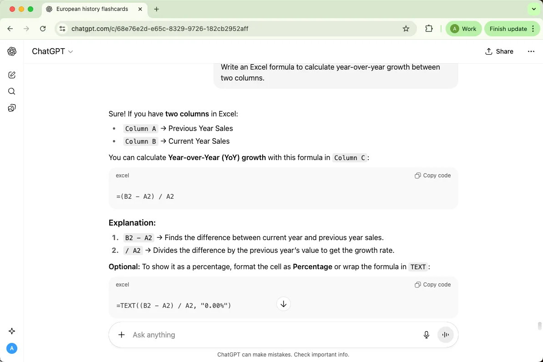
Task: Open a new browser tab
Action: pos(157,9)
